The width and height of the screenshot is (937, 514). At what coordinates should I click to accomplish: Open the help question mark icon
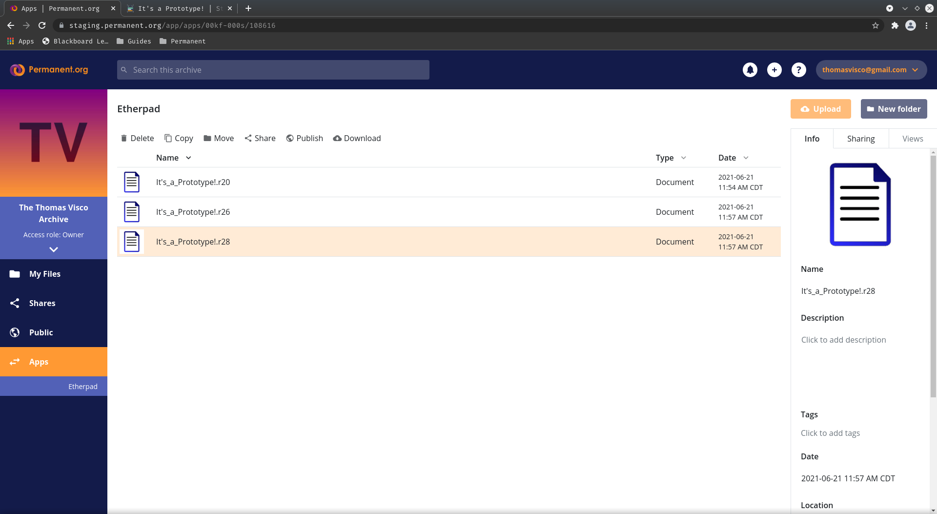pos(799,70)
